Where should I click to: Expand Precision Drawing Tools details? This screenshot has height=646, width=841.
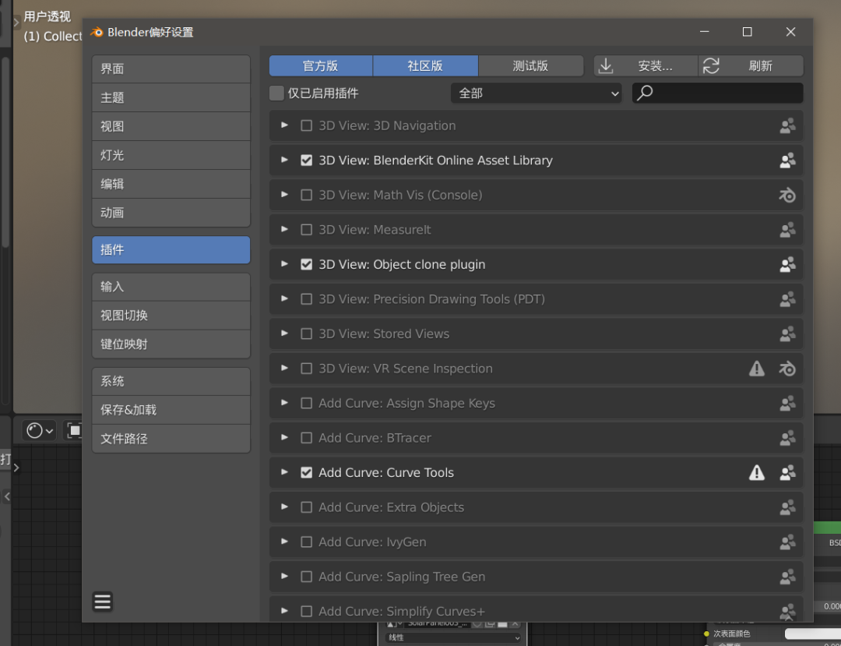(284, 298)
